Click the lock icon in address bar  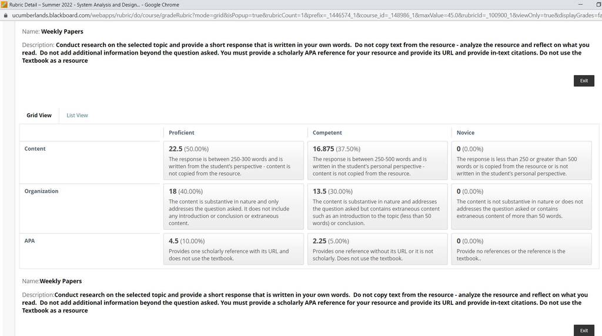point(5,15)
